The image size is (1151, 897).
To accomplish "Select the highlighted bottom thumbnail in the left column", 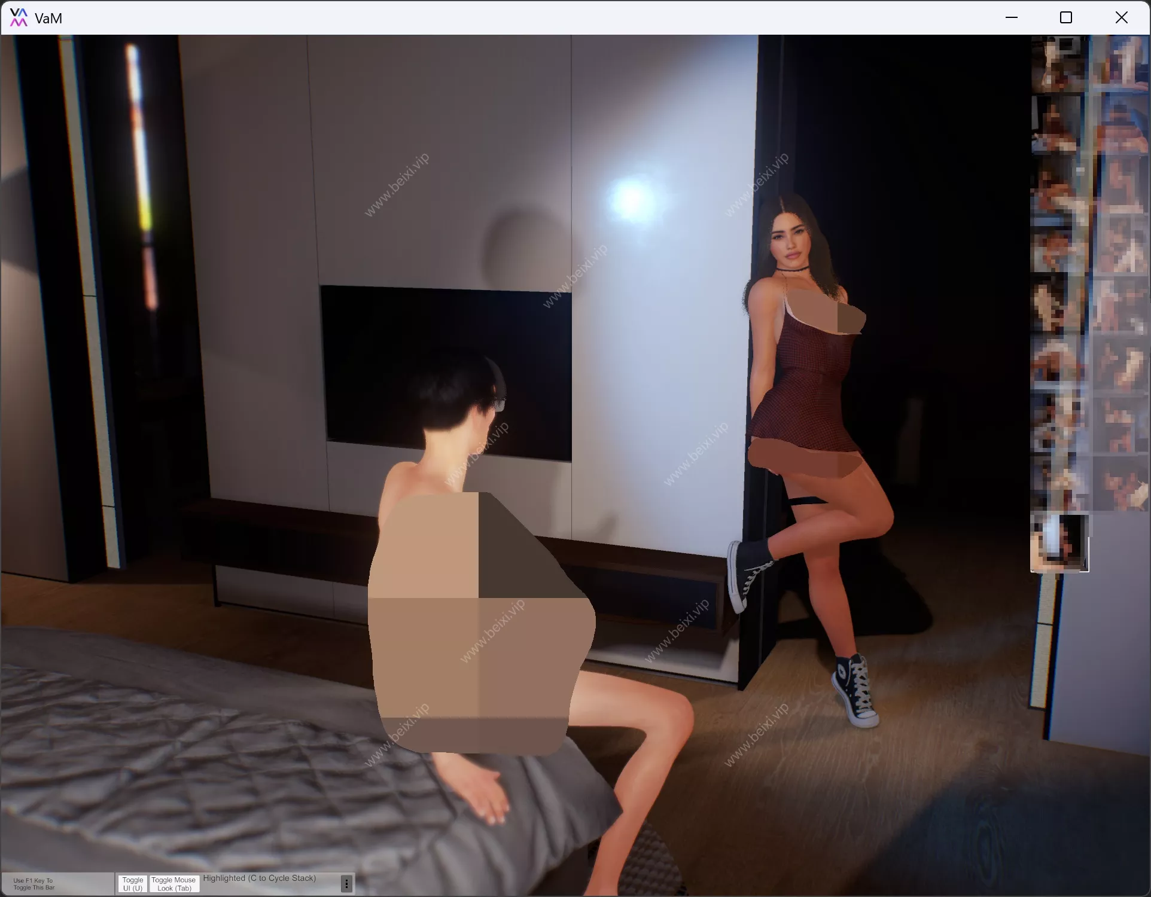I will (1059, 543).
